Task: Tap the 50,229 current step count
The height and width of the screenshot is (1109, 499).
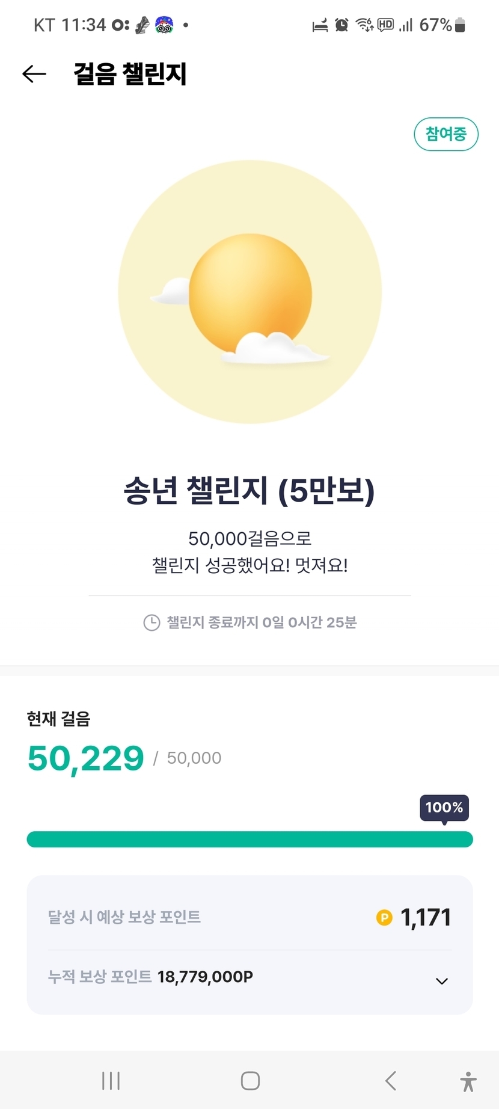Action: 86,758
